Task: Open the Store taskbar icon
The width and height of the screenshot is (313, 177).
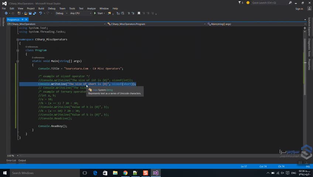Action: click(105, 173)
